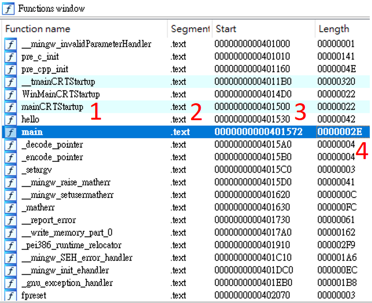Select the _decode_pointer function name
Screen dimensions: 372x303
point(52,145)
